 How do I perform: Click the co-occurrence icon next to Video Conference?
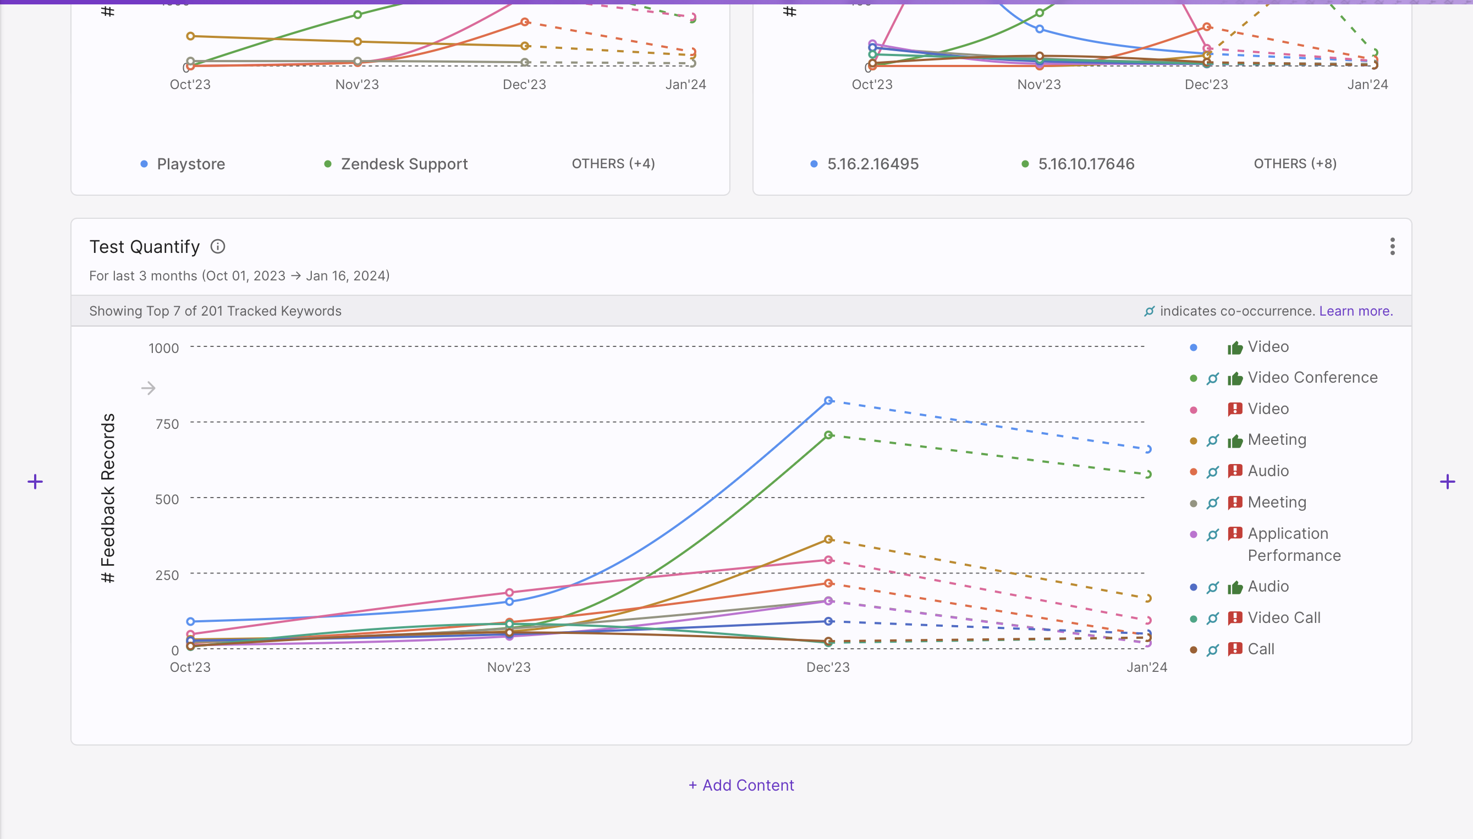1213,379
